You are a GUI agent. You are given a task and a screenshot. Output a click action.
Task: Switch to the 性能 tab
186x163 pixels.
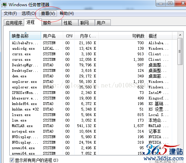[70, 23]
